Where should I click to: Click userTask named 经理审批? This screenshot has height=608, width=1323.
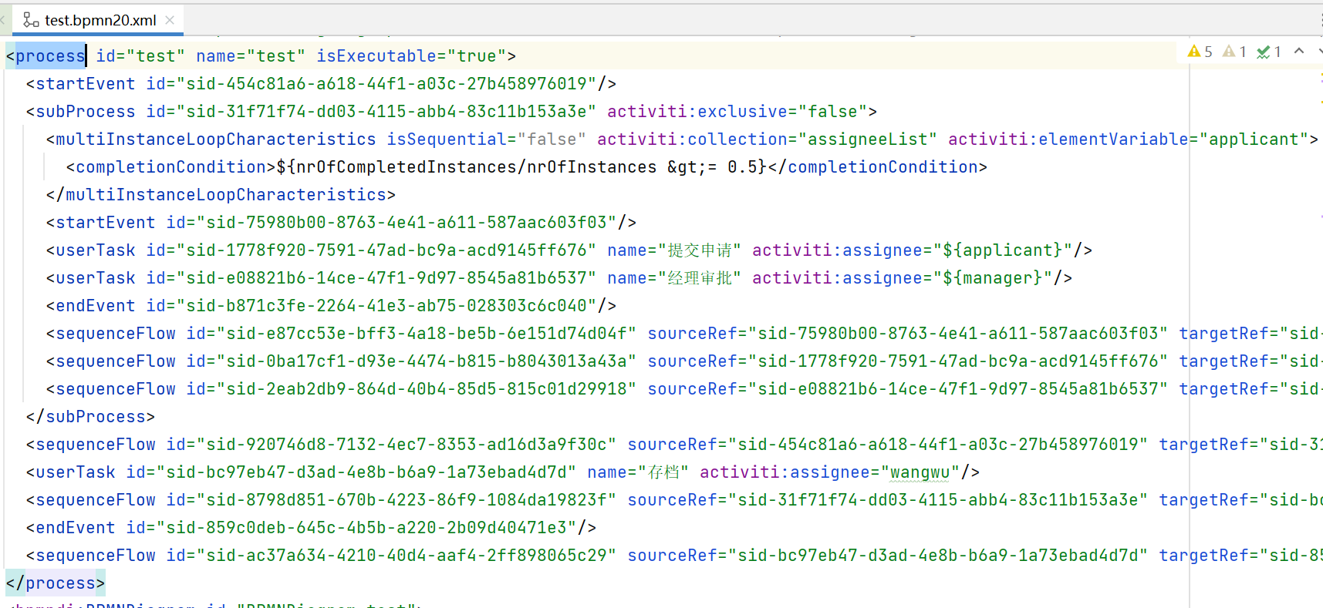coord(559,278)
